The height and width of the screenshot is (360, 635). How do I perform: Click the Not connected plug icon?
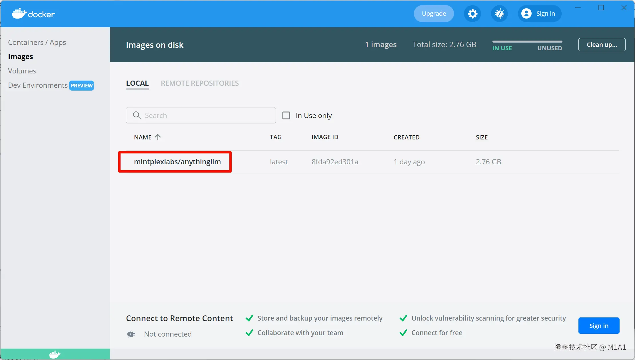tap(131, 334)
